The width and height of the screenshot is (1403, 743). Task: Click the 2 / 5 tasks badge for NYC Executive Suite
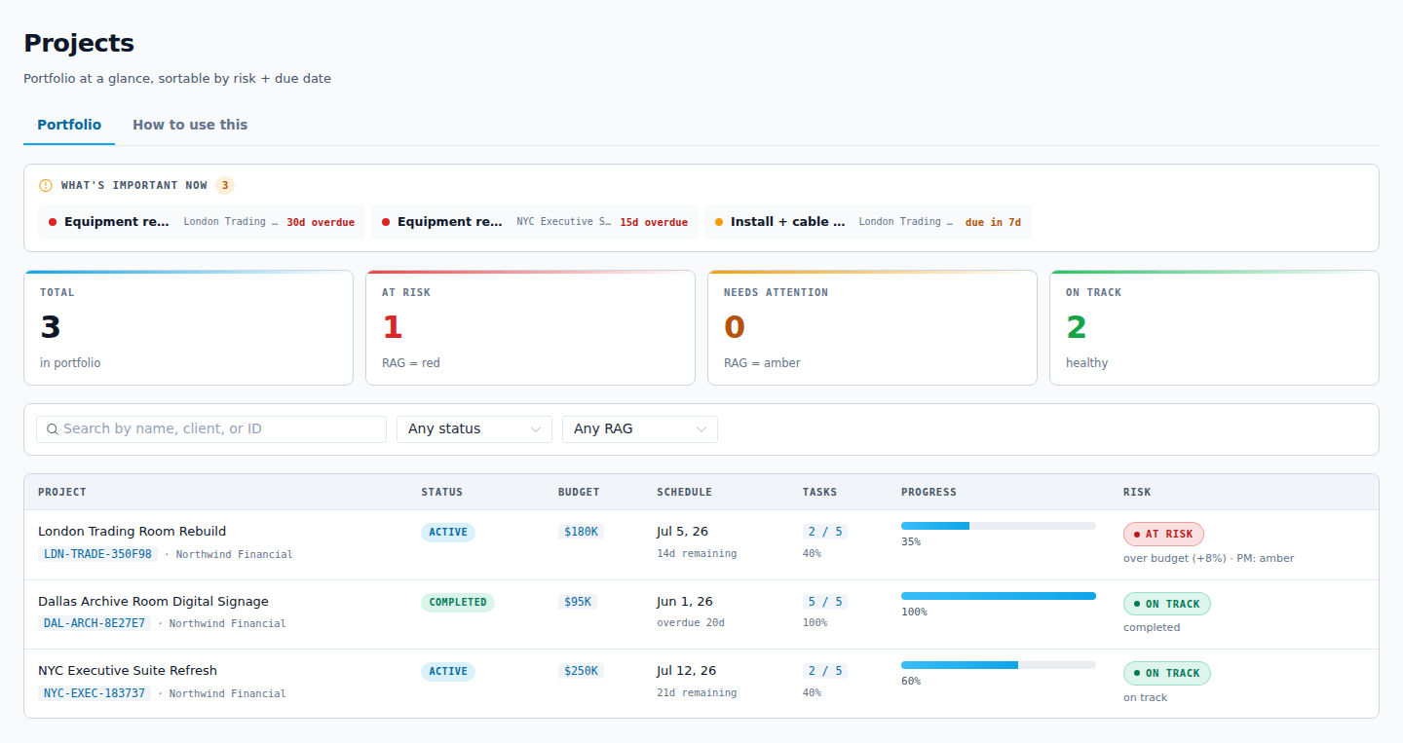(x=825, y=671)
